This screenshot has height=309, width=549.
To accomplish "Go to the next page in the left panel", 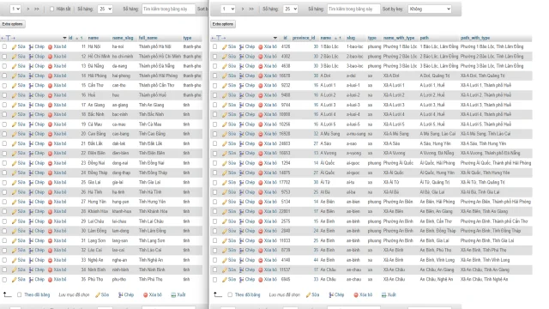I will (28, 9).
